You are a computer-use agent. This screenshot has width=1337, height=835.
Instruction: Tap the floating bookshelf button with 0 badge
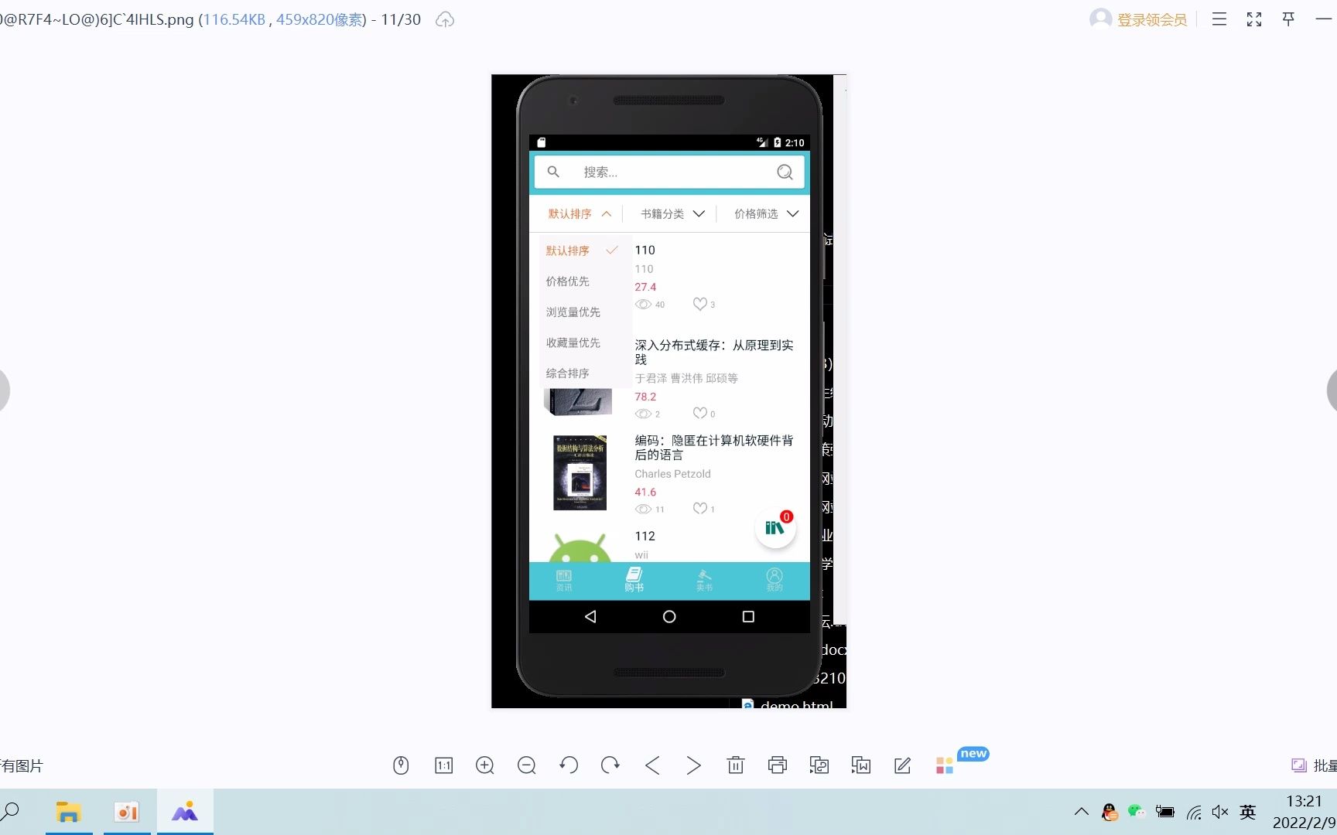pyautogui.click(x=775, y=528)
